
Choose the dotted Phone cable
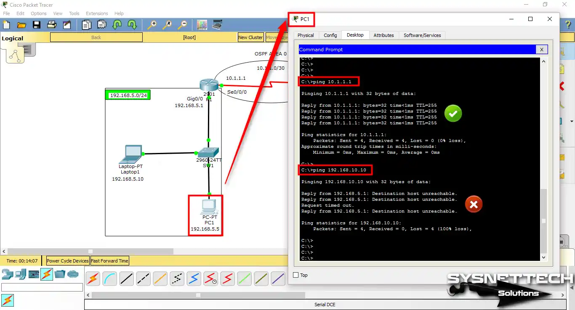coord(177,278)
